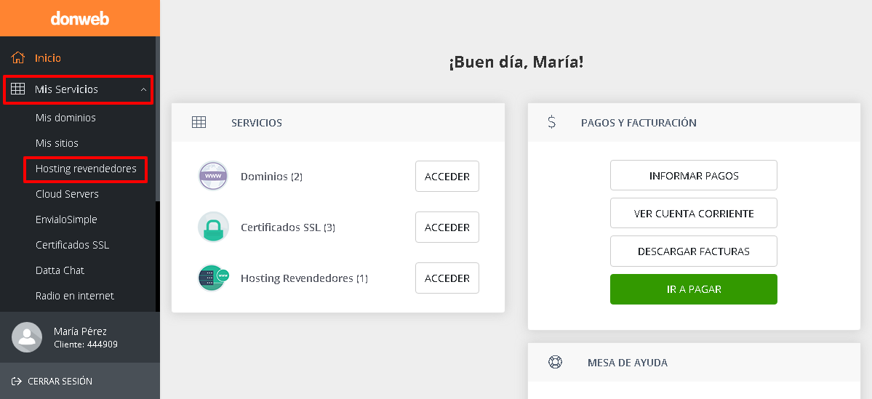
Task: Open Hosting revendedores in sidebar
Action: pos(86,169)
